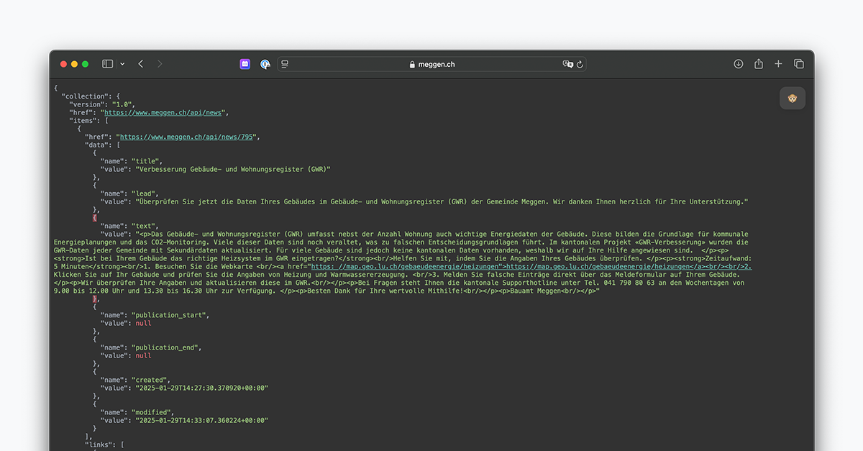Image resolution: width=863 pixels, height=451 pixels.
Task: Click the highlighted opening brace before "text"
Action: (94, 217)
